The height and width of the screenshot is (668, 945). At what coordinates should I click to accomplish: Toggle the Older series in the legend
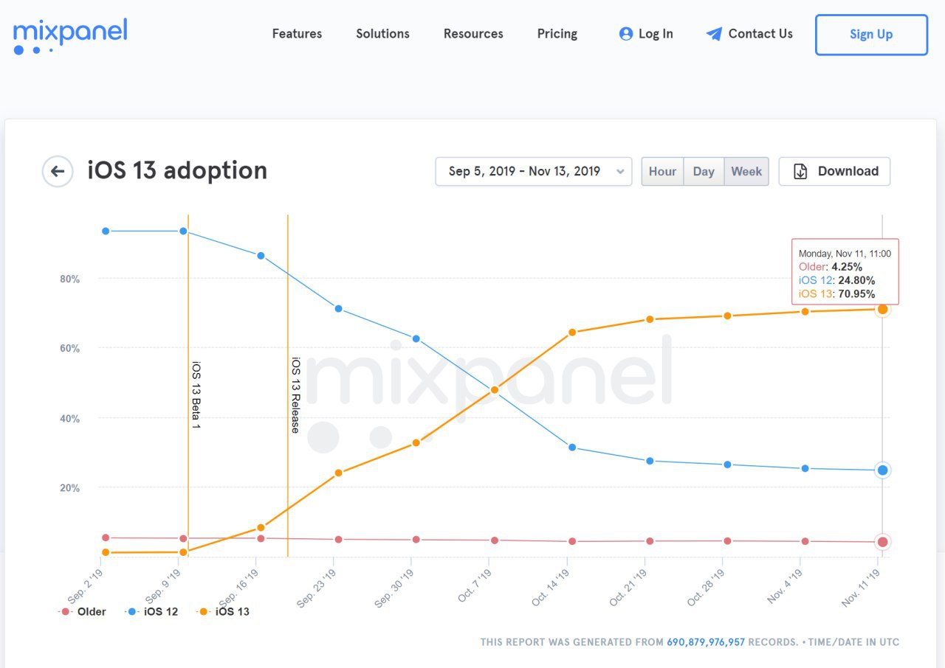tap(83, 611)
